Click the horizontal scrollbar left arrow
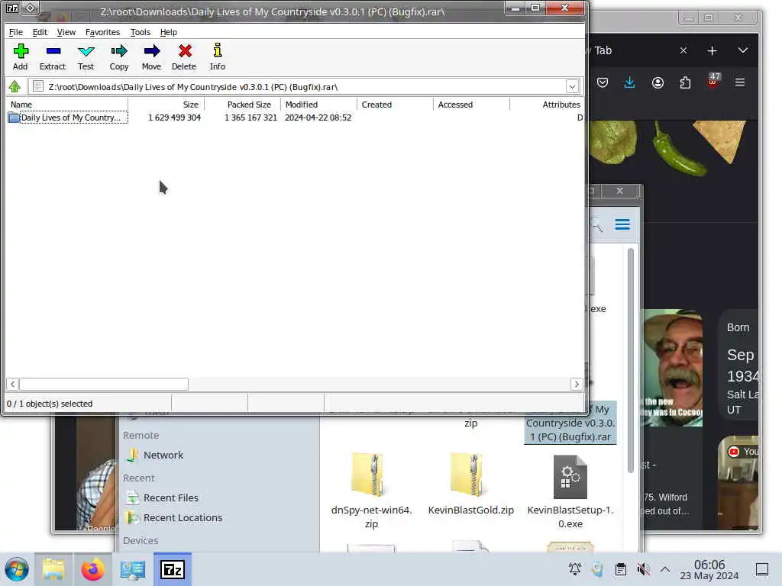 click(x=12, y=384)
